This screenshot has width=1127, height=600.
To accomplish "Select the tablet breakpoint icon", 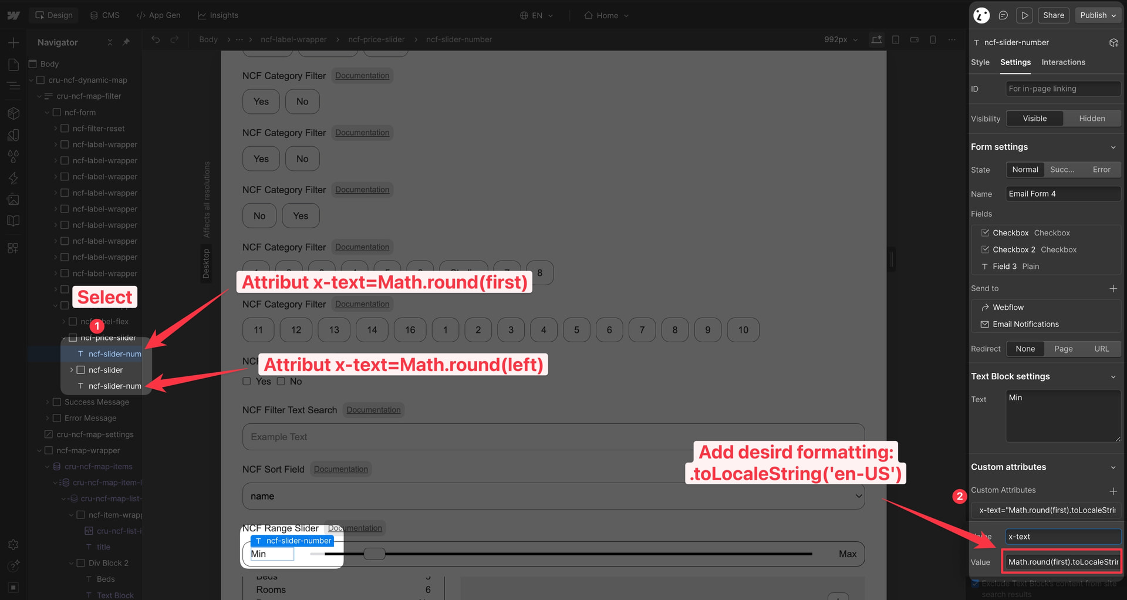I will 896,39.
